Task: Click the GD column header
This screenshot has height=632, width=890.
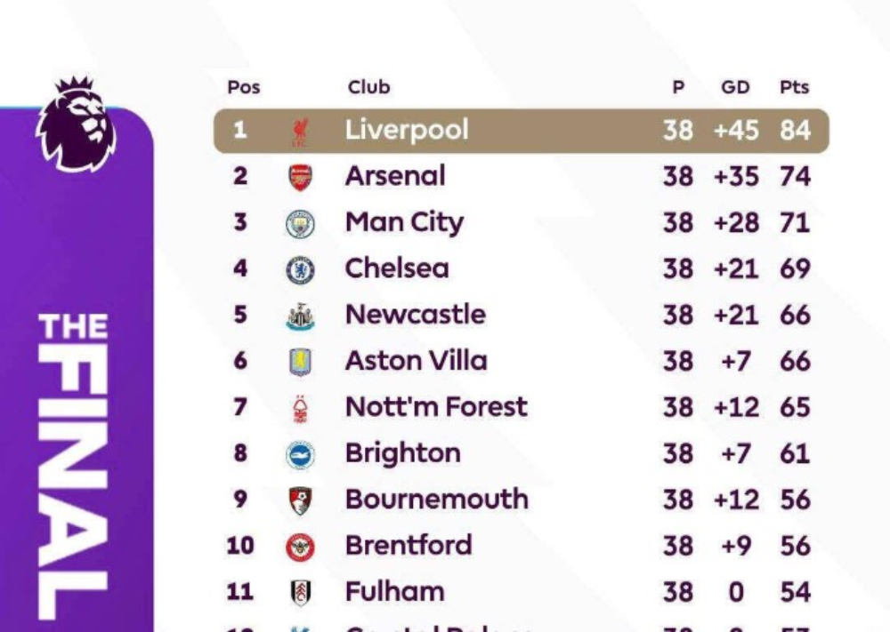Action: [735, 87]
